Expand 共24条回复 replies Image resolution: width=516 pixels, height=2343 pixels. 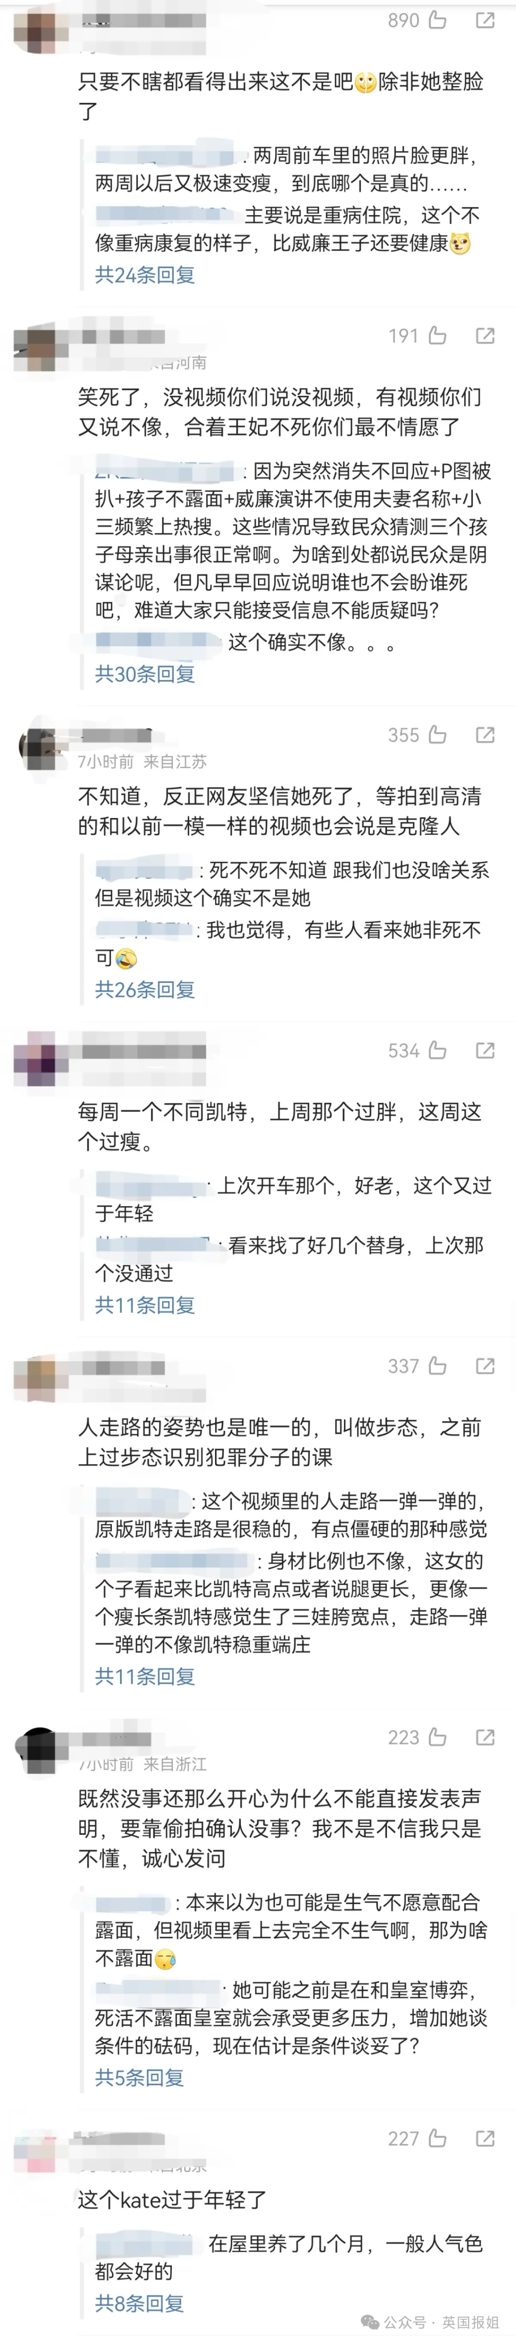[145, 275]
